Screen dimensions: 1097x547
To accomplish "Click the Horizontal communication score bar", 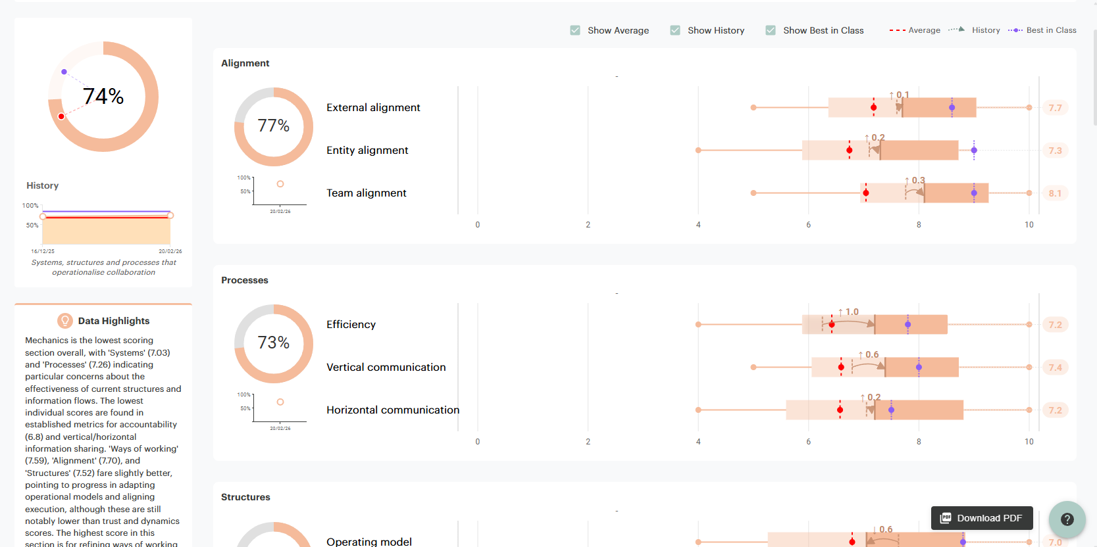I will point(875,410).
